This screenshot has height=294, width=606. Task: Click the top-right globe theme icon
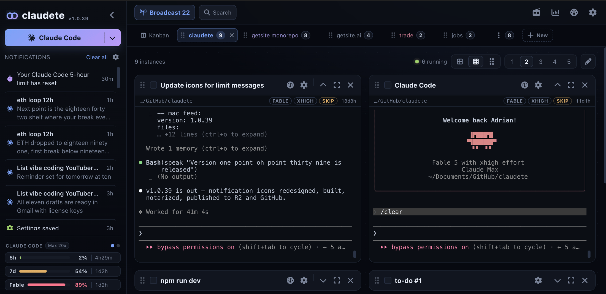click(x=574, y=12)
